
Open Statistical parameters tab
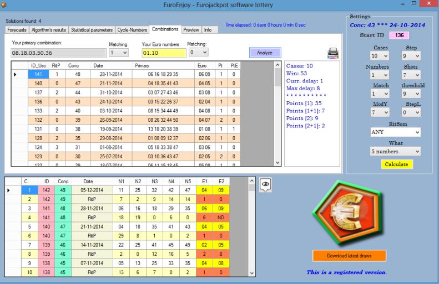pyautogui.click(x=92, y=30)
